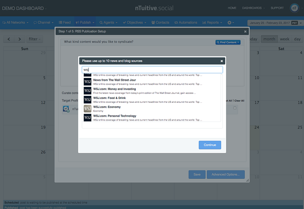Open the All Networks dropdown

[14, 22]
